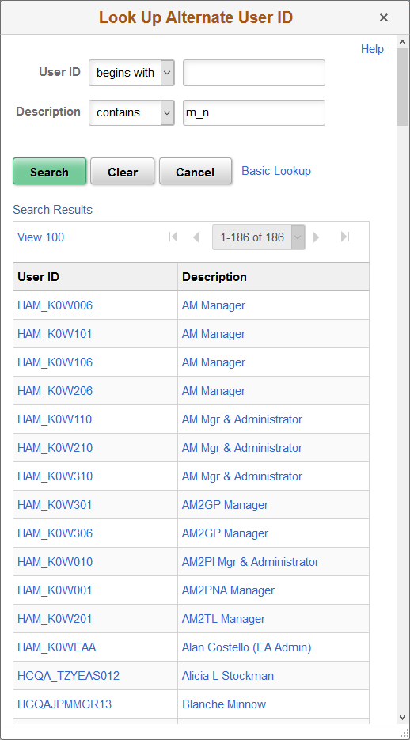Select user HAM_K0W301
The height and width of the screenshot is (740, 410).
coord(55,504)
